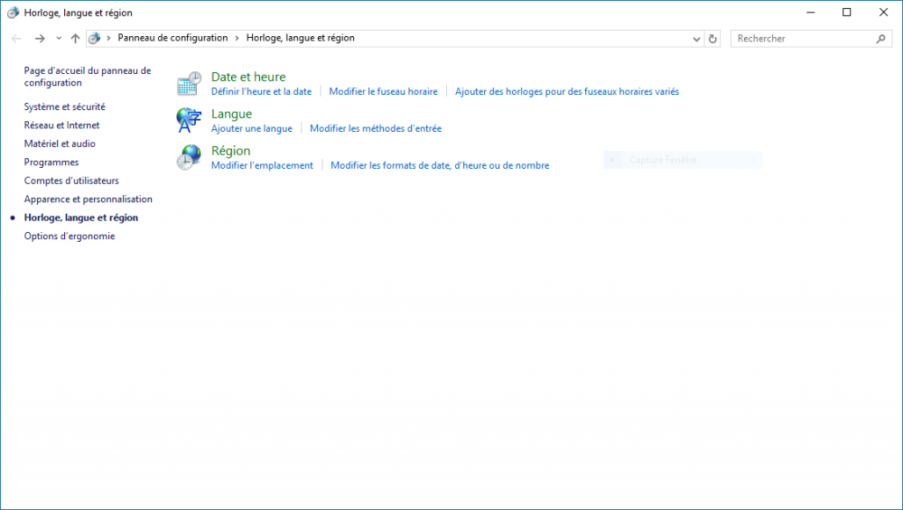Image resolution: width=903 pixels, height=510 pixels.
Task: Open Comptes d'utilisateurs category
Action: click(71, 181)
